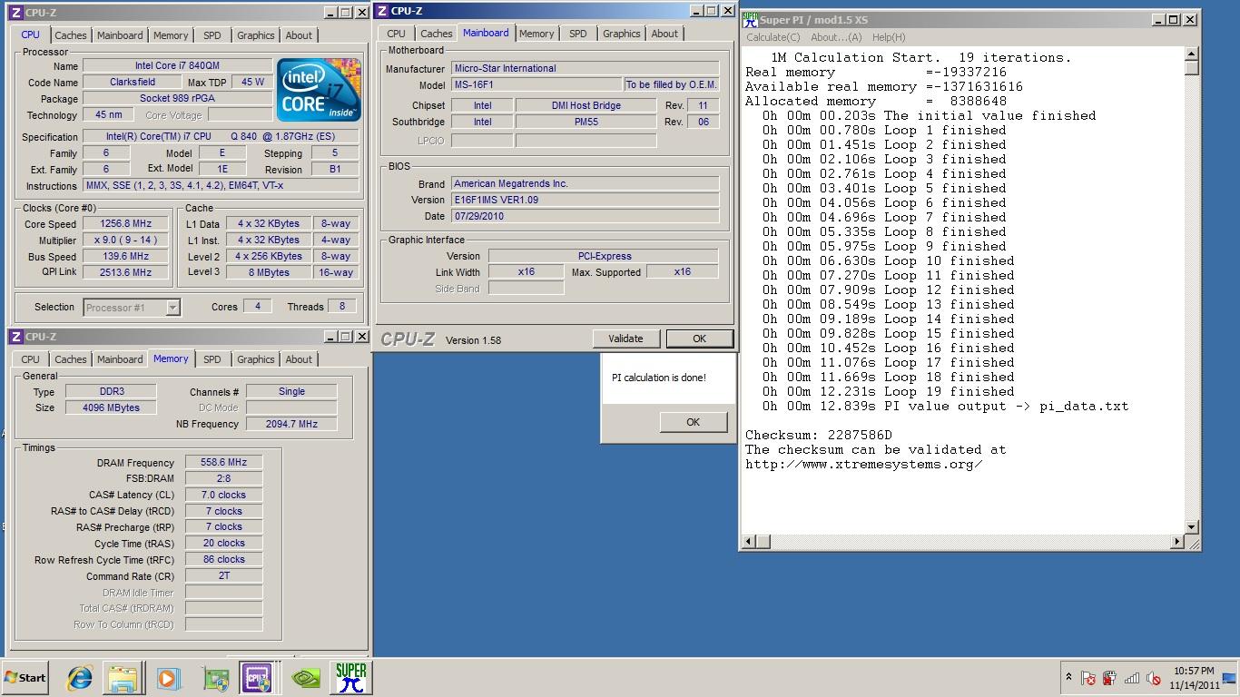Screen dimensions: 1240x697
Task: Open Memory tab in top-left CPU-Z window
Action: [171, 35]
